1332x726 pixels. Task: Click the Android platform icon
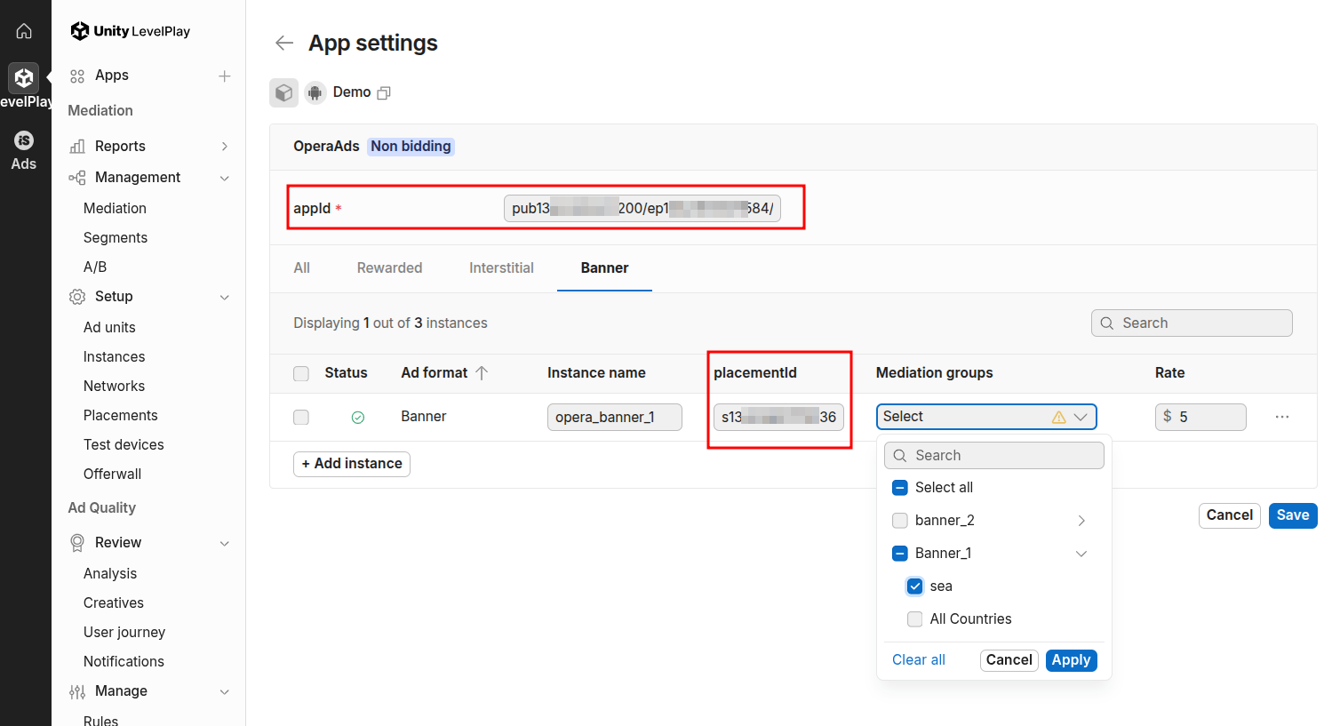315,92
